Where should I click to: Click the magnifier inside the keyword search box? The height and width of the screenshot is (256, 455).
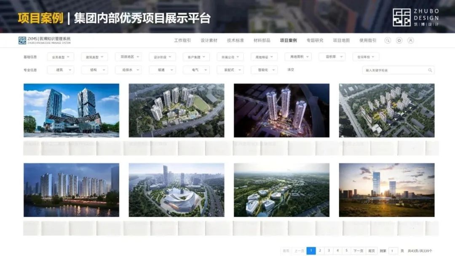coord(430,69)
